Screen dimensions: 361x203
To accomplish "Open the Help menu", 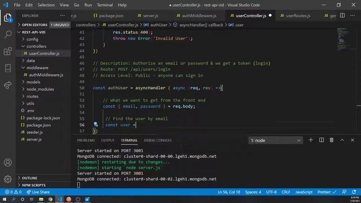I will point(122,5).
